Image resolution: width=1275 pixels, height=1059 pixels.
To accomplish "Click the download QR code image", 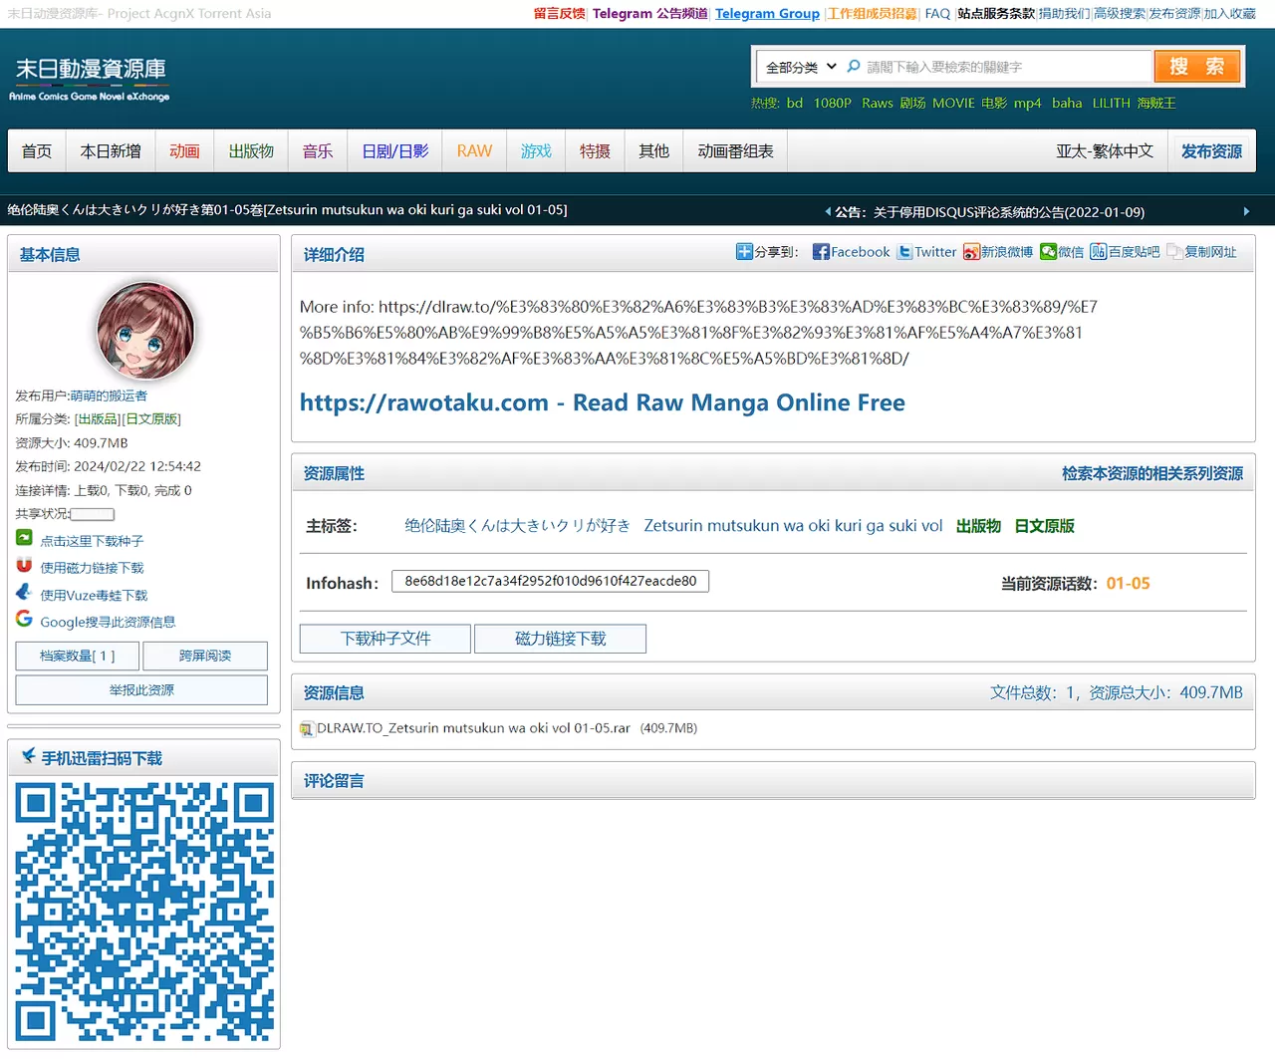I will coord(144,912).
